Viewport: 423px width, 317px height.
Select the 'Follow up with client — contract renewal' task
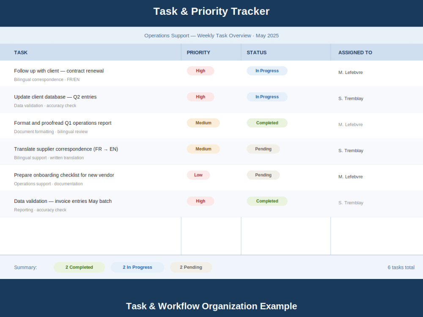(59, 71)
